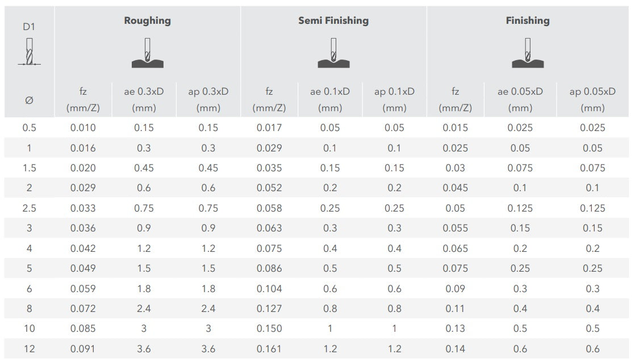Click the ae 0.3xD column header
This screenshot has width=635, height=363.
coord(144,99)
